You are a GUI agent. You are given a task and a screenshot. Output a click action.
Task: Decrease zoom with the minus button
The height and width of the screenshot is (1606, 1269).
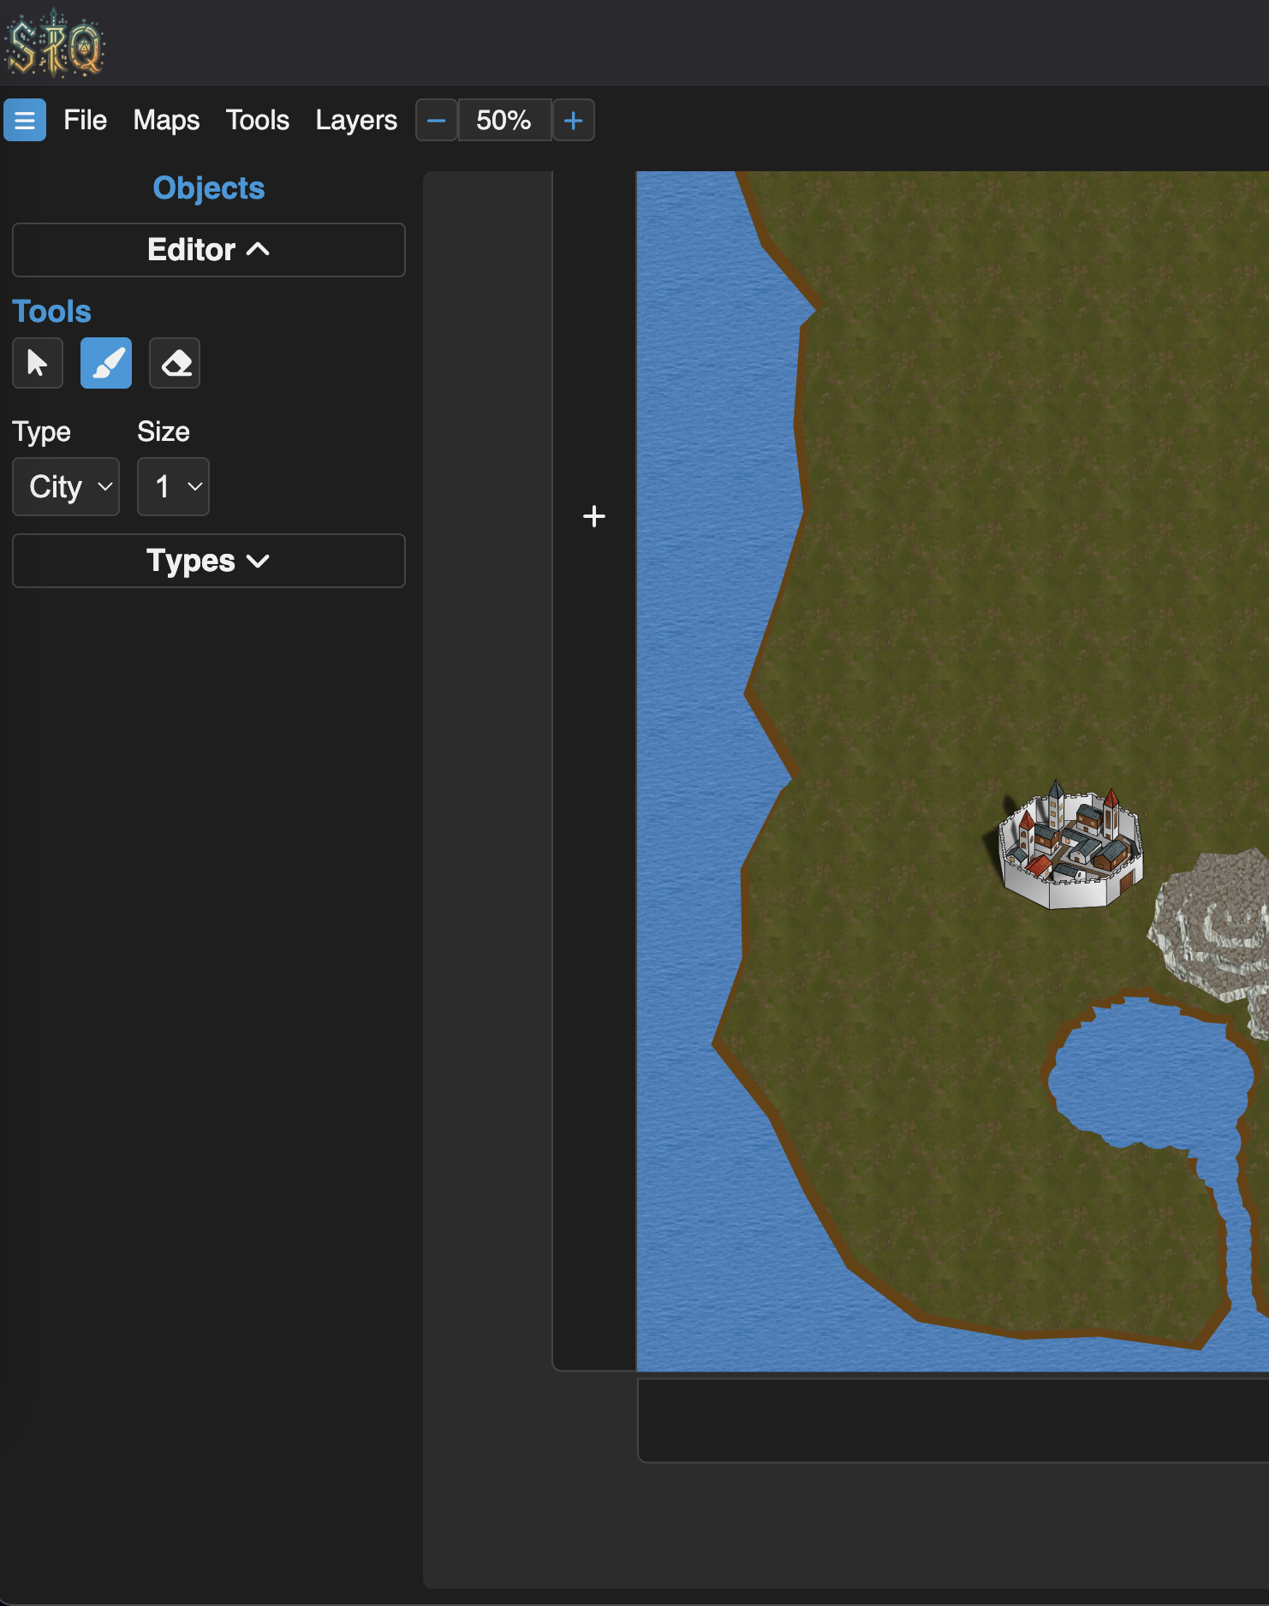click(x=437, y=120)
